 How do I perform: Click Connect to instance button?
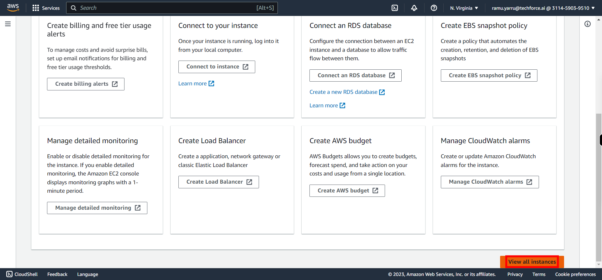pos(217,67)
